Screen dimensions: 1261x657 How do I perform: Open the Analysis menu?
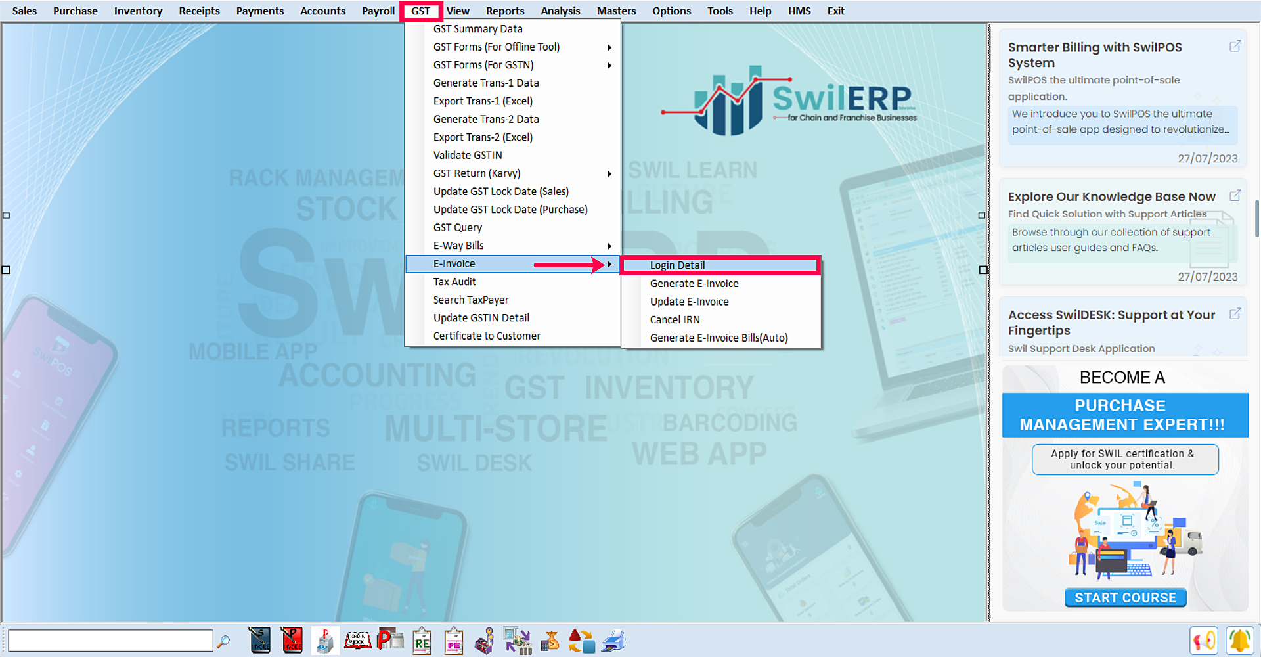pos(560,11)
